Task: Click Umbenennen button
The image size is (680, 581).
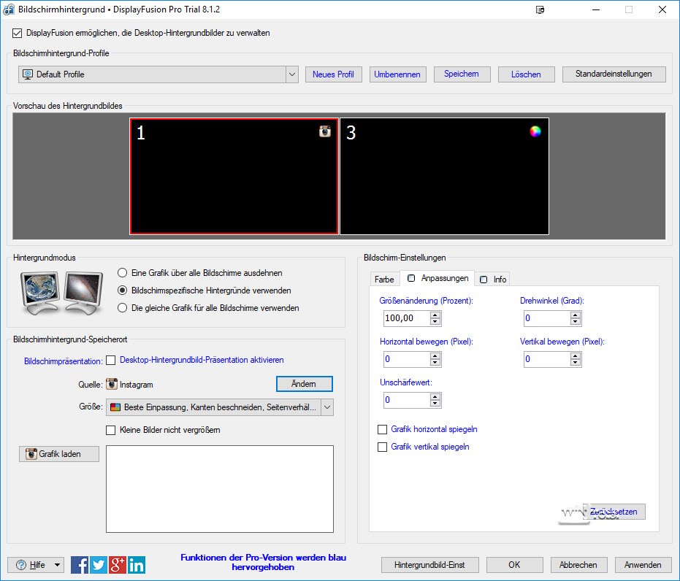Action: [x=397, y=74]
